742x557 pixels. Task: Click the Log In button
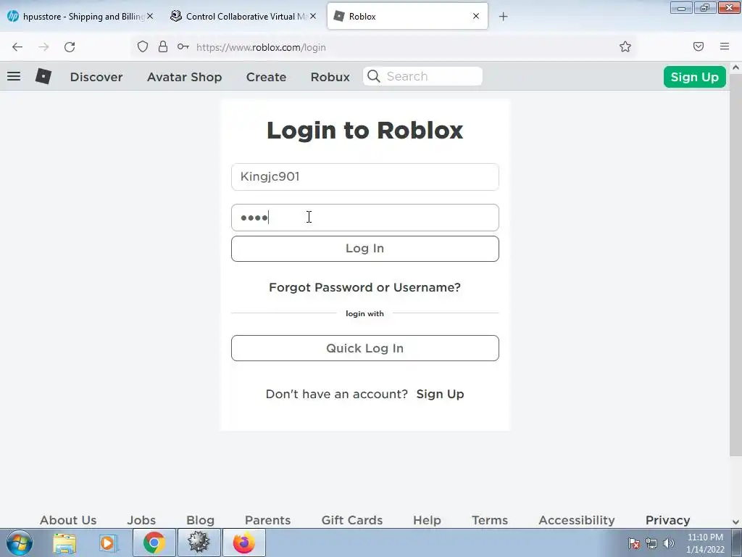point(365,249)
